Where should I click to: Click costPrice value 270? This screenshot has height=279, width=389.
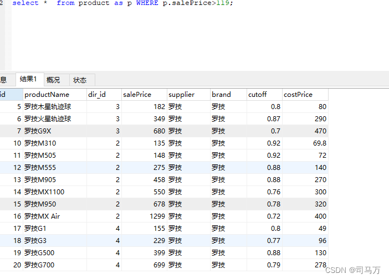click(305, 180)
